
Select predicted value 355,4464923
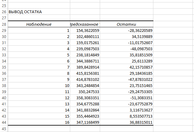pyautogui.click(x=85, y=116)
